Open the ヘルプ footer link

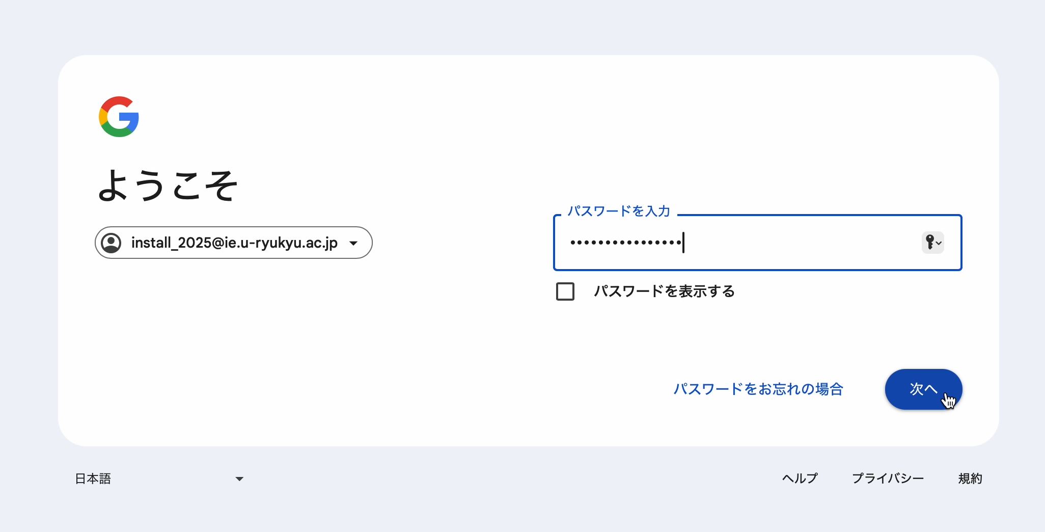(800, 478)
